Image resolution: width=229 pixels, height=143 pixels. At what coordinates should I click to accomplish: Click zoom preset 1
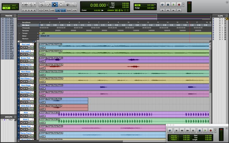click(23, 10)
